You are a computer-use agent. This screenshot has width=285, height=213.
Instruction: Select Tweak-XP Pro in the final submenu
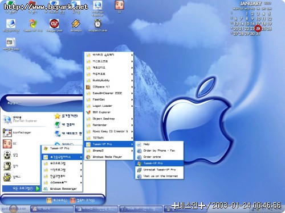click(159, 163)
